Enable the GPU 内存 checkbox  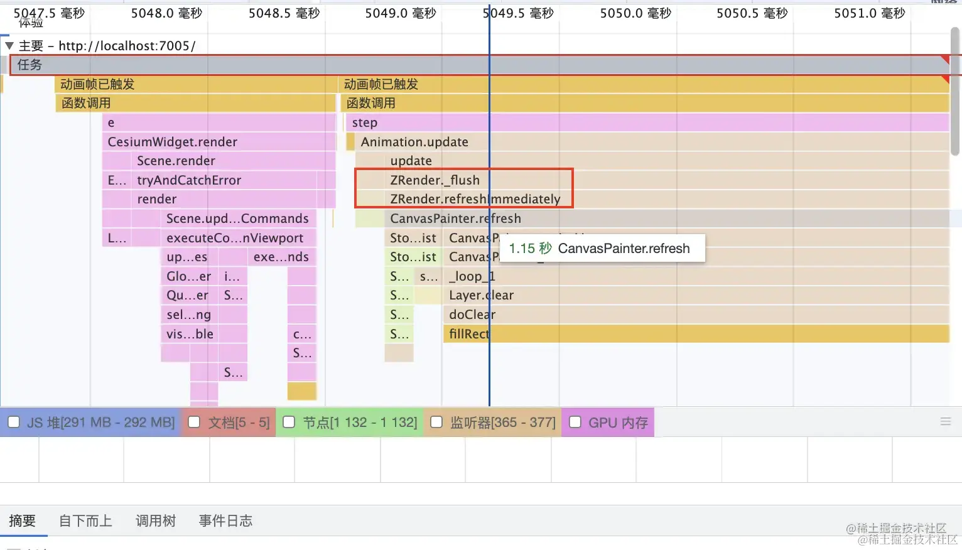pos(575,422)
